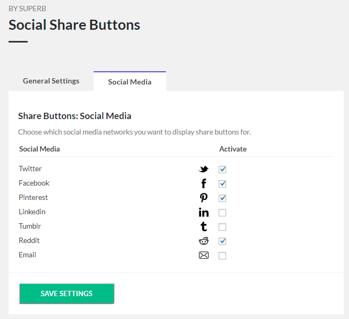This screenshot has height=319, width=349.
Task: Enable the Tumblr activate checkbox
Action: click(x=222, y=227)
